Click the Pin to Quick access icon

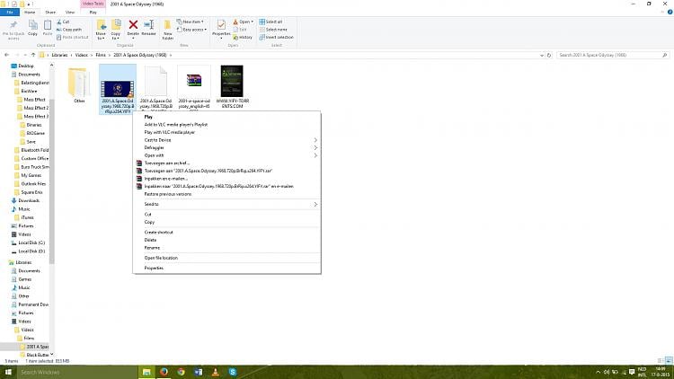tap(13, 24)
